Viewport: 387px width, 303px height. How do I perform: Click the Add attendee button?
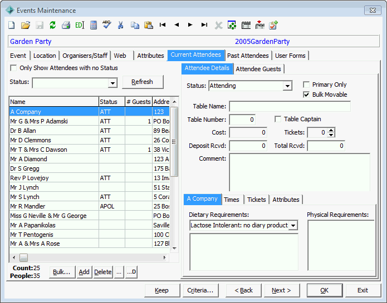point(84,272)
